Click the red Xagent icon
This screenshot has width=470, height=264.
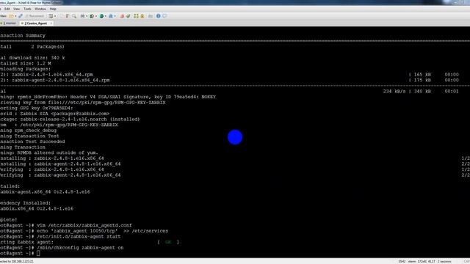pos(122,16)
